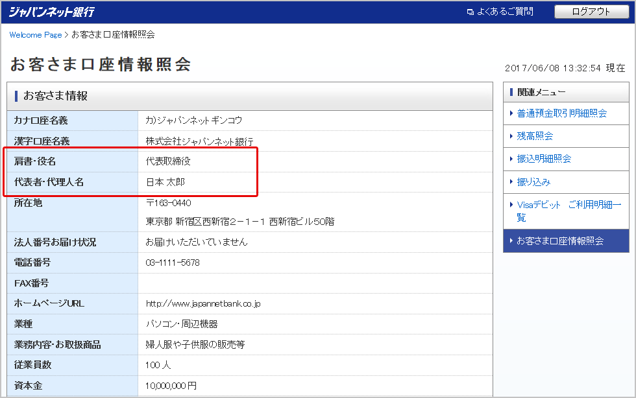Image resolution: width=636 pixels, height=398 pixels.
Task: Click the value 代表取締役
Action: pos(168,161)
